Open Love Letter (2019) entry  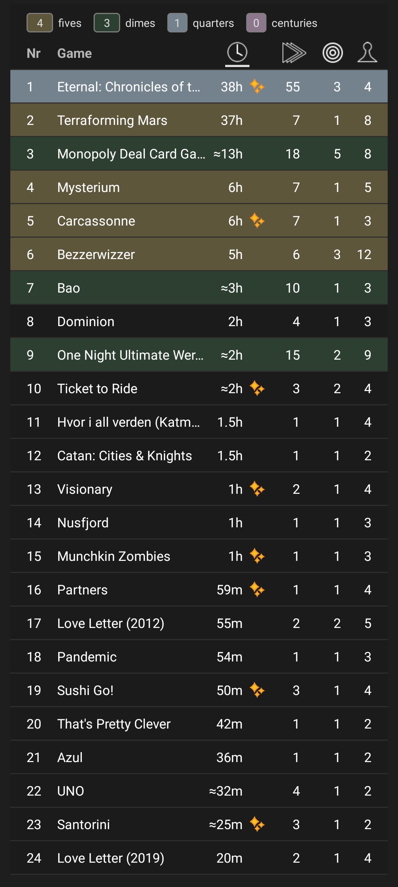199,858
